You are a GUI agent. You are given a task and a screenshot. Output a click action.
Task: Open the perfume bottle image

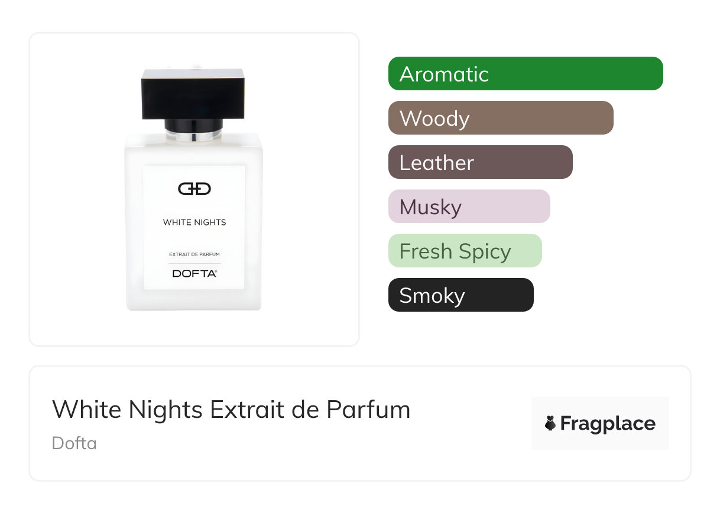[x=194, y=189]
